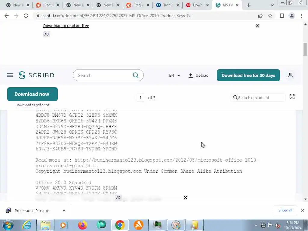The height and width of the screenshot is (231, 308).
Task: Open Windows Explorer folder in taskbar
Action: (x=45, y=225)
